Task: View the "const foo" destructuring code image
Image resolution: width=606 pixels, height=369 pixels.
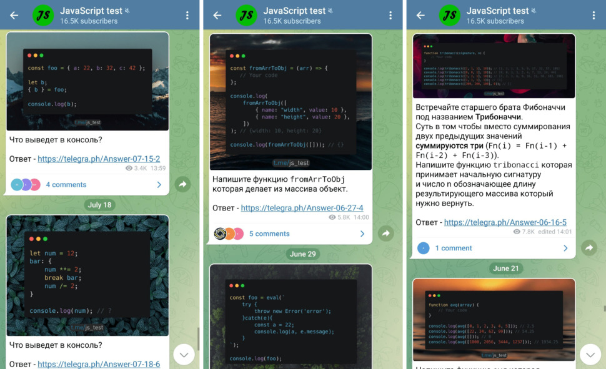Action: tap(87, 81)
